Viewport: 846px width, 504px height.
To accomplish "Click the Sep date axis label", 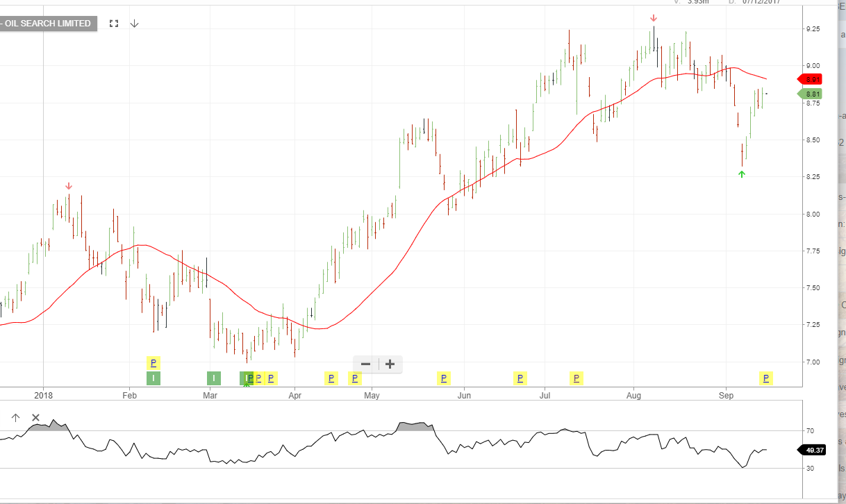I will 727,395.
